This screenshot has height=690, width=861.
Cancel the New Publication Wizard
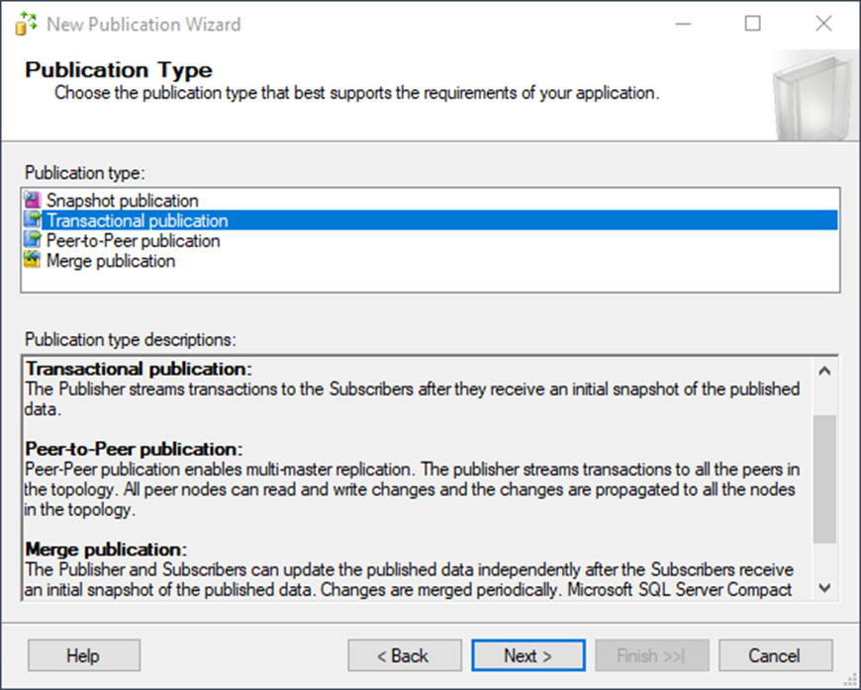(x=775, y=655)
